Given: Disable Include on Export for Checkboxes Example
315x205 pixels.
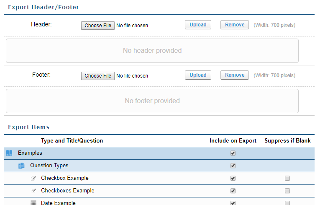Looking at the screenshot, I should tap(233, 191).
